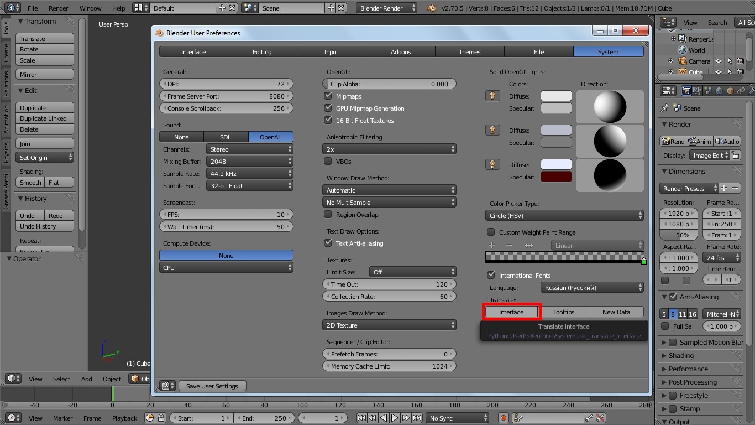The image size is (755, 425).
Task: Toggle the third solid OpenGL light bulb
Action: pyautogui.click(x=492, y=164)
